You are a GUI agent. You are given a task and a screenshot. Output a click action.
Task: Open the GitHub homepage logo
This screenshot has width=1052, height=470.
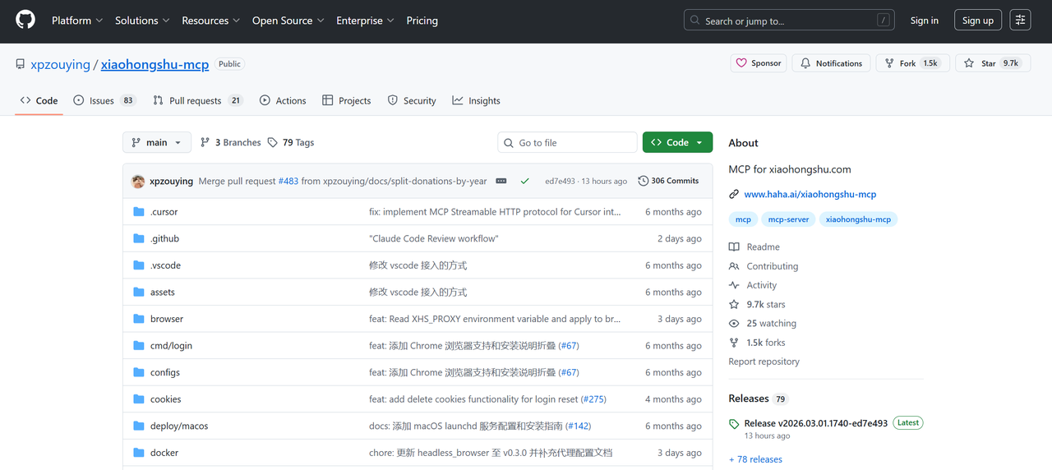point(25,20)
